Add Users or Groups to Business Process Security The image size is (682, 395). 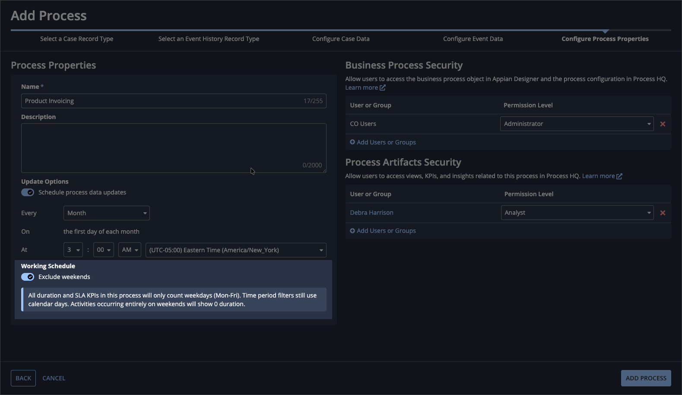[x=386, y=142]
